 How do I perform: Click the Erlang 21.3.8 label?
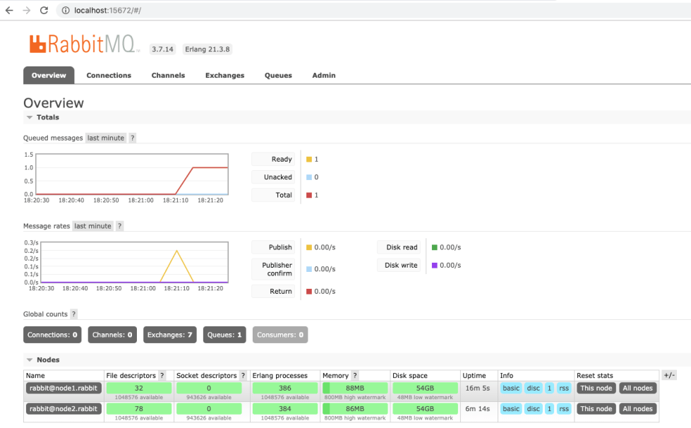[207, 49]
